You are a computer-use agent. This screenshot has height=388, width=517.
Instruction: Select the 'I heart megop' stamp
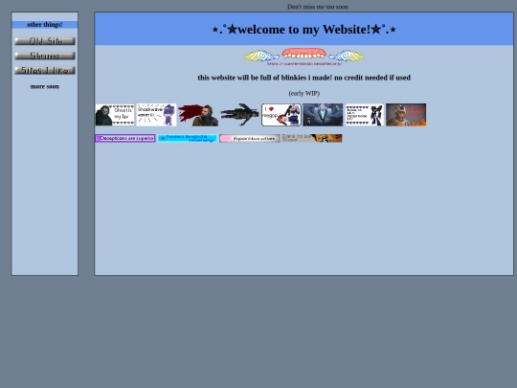pyautogui.click(x=281, y=115)
